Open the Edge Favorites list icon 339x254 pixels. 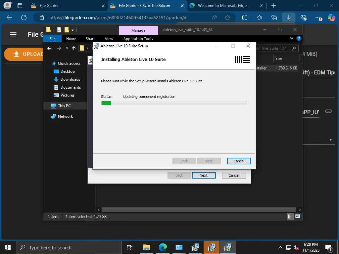tap(260, 18)
